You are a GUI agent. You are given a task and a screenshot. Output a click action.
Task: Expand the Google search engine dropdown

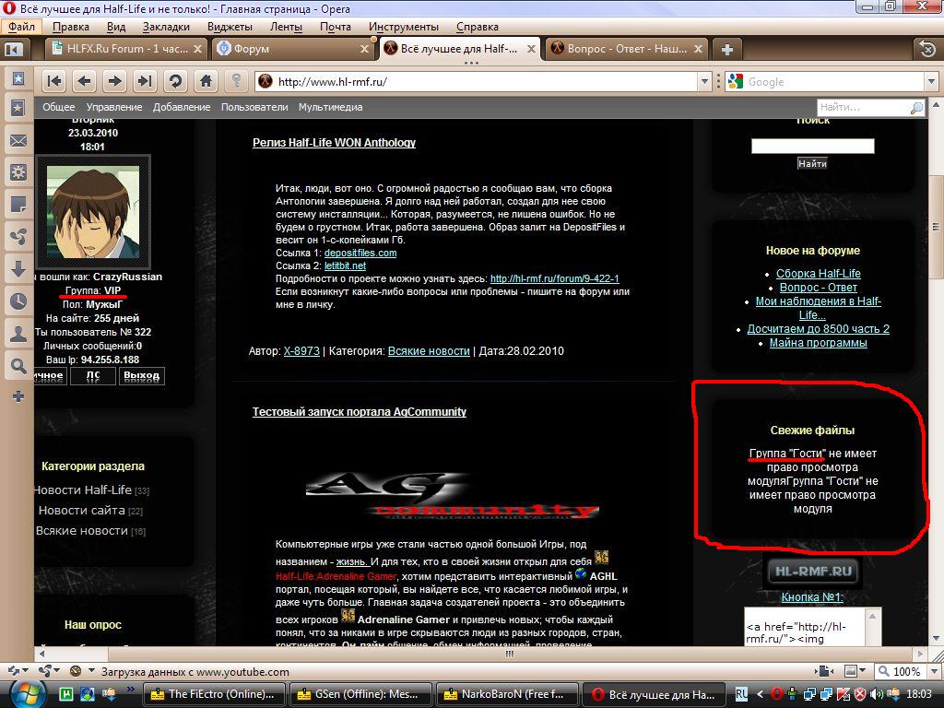pyautogui.click(x=931, y=81)
